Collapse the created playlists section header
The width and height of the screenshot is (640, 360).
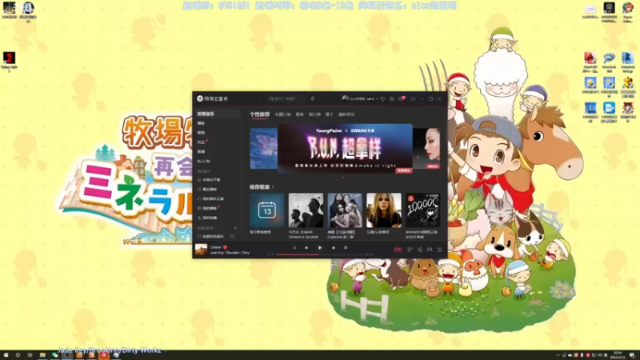point(207,228)
